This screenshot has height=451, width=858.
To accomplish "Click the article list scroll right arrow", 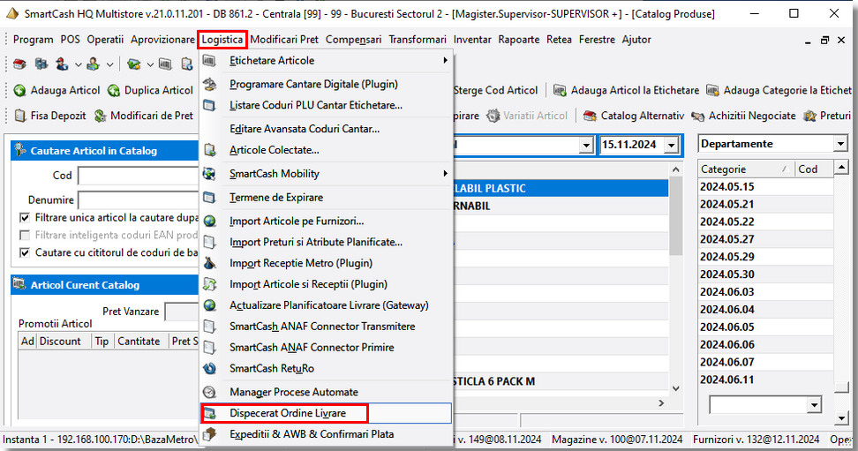I will (661, 402).
